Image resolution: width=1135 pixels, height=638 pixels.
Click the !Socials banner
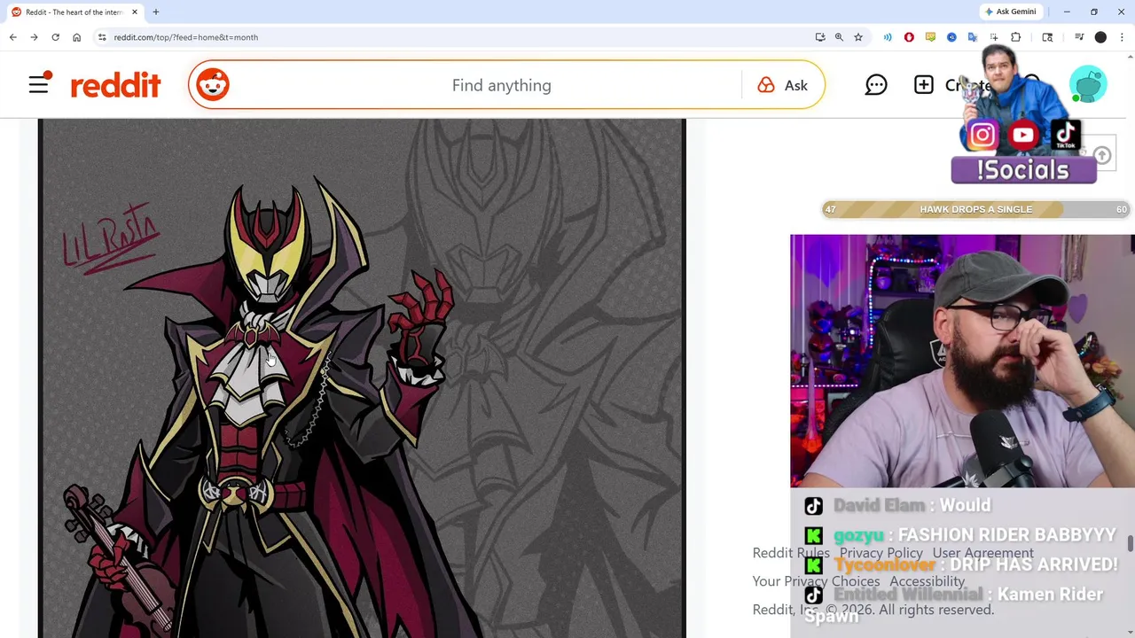tap(1023, 170)
